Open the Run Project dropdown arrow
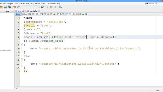The width and height of the screenshot is (163, 92). click(x=58, y=7)
